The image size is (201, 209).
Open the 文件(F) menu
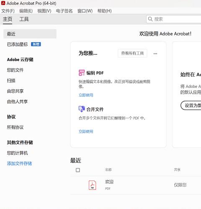pyautogui.click(x=8, y=11)
